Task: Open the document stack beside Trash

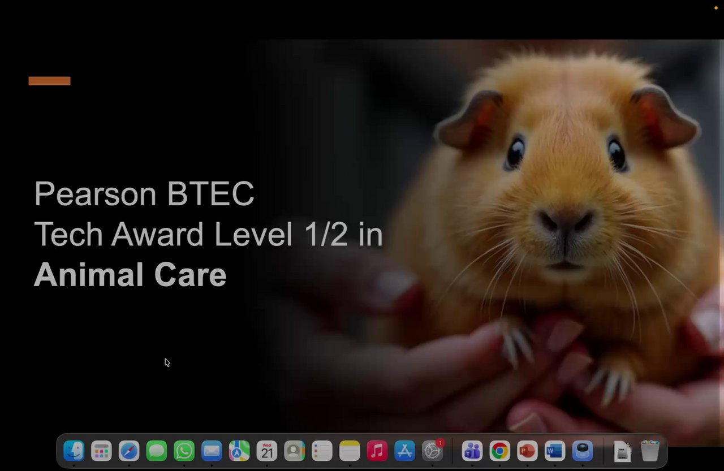Action: (x=622, y=451)
